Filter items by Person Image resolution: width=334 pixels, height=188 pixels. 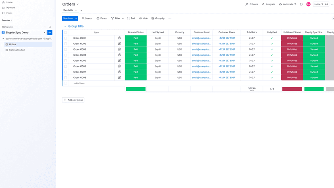[x=102, y=18]
